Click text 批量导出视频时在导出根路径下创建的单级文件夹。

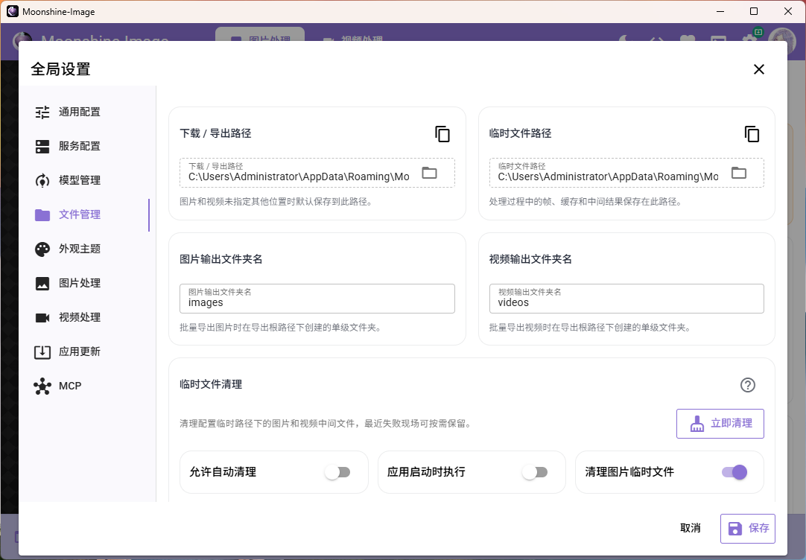tap(589, 328)
